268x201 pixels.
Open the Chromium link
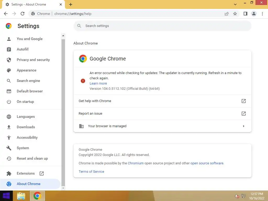(136, 163)
